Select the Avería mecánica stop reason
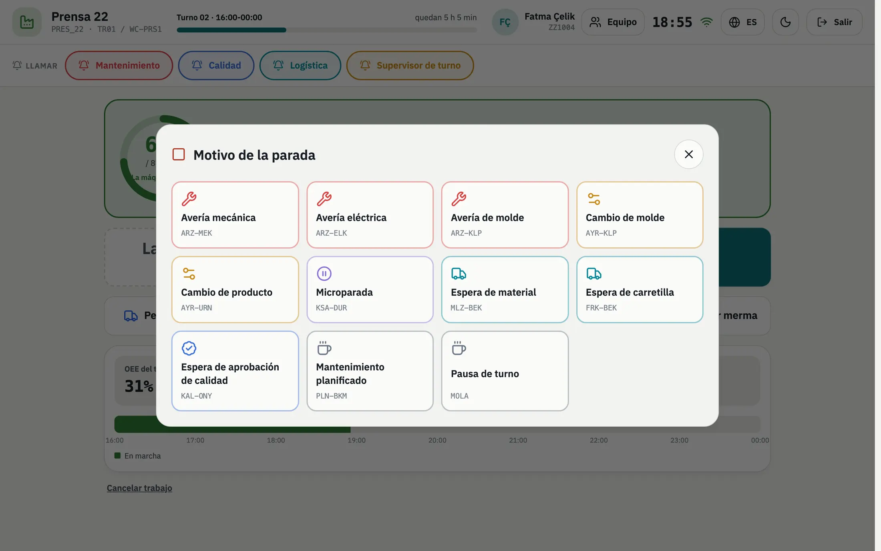This screenshot has height=551, width=881. coord(235,215)
